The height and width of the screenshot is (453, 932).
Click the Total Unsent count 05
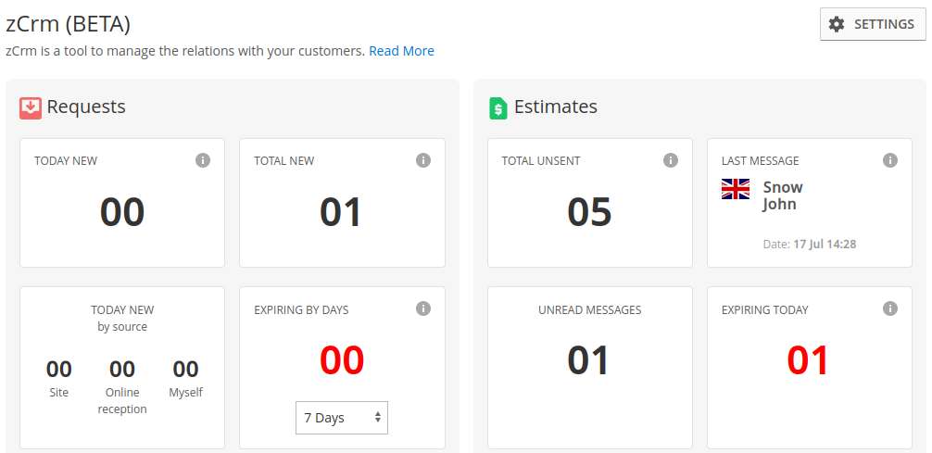[589, 212]
